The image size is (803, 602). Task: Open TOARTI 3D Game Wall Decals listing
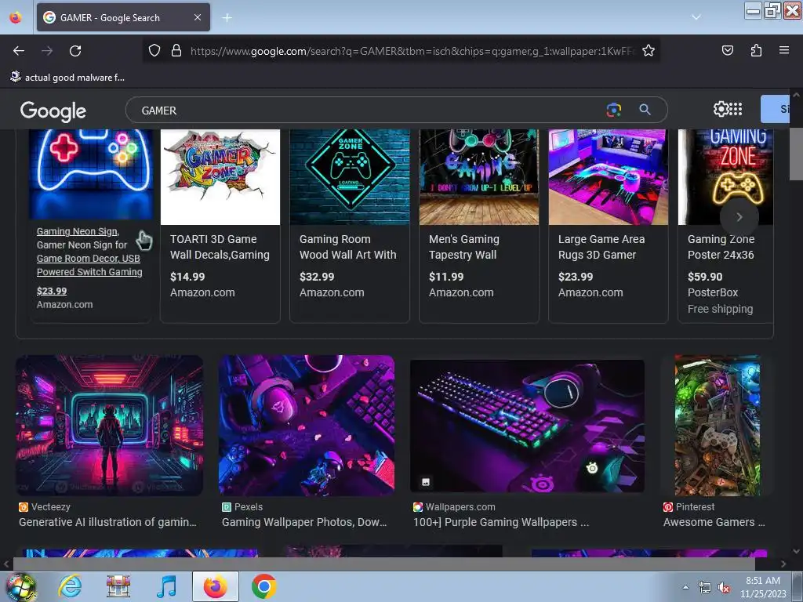pyautogui.click(x=220, y=247)
